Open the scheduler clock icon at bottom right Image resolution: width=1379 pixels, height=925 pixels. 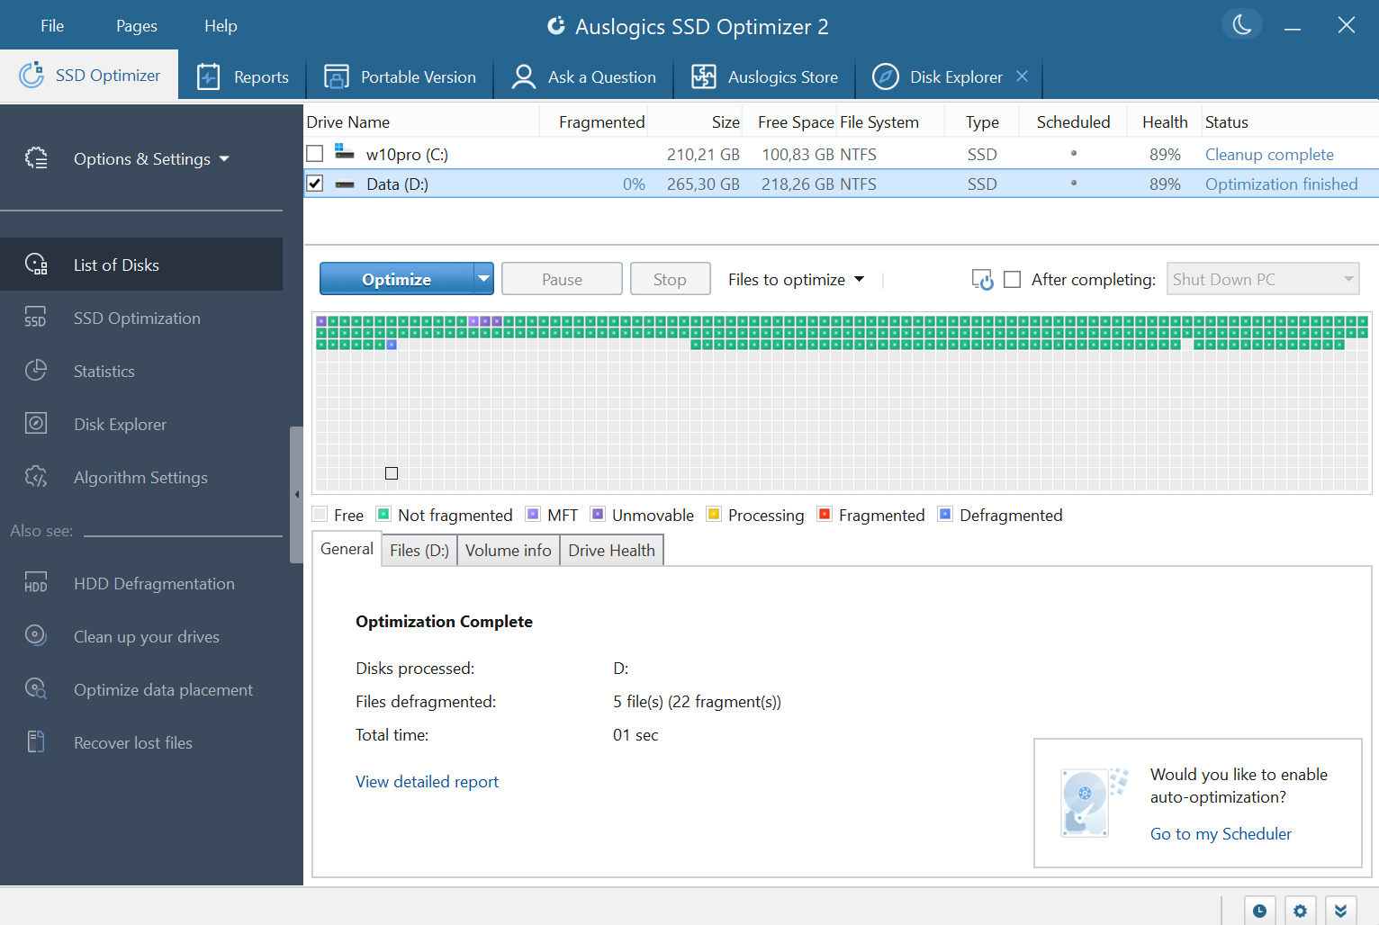pyautogui.click(x=1259, y=910)
